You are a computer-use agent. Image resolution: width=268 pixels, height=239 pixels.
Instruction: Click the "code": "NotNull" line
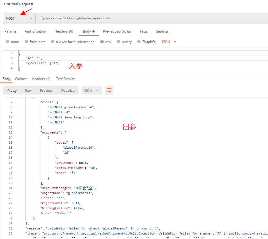click(x=56, y=213)
